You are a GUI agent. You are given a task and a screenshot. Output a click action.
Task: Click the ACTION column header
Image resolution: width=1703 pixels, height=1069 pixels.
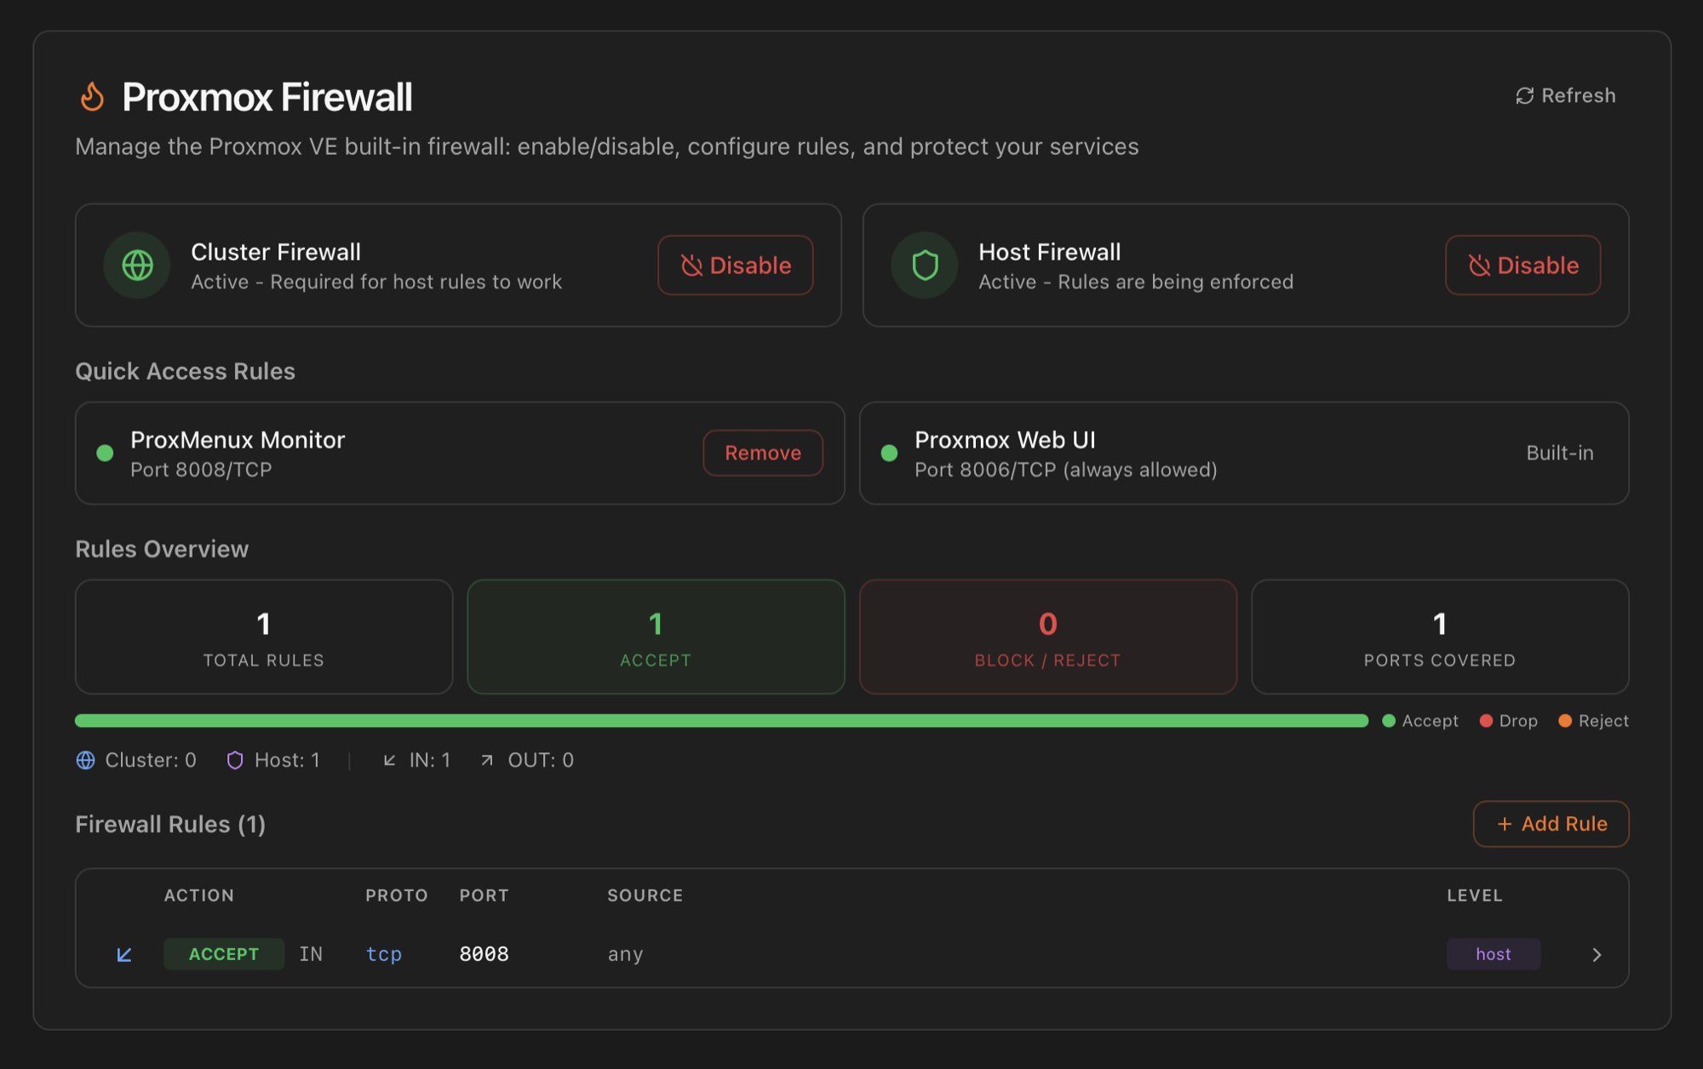point(199,895)
